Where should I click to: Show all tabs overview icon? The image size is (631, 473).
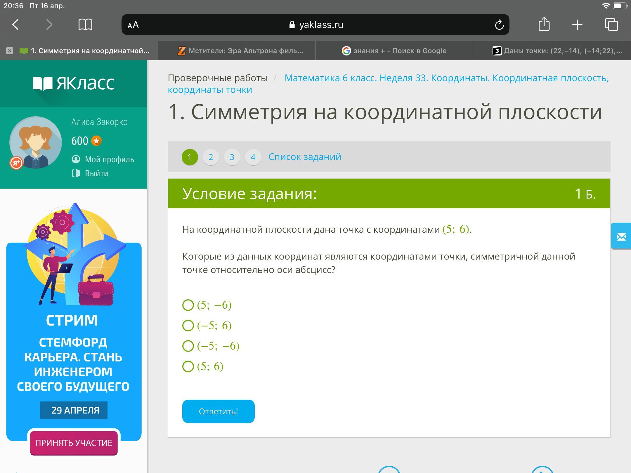611,25
